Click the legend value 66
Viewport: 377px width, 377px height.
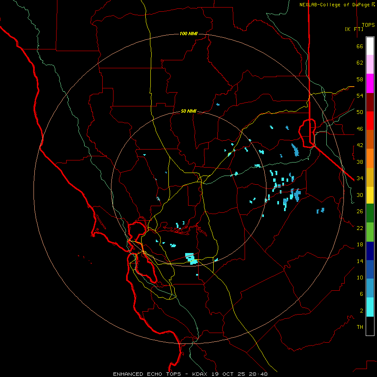pos(360,46)
